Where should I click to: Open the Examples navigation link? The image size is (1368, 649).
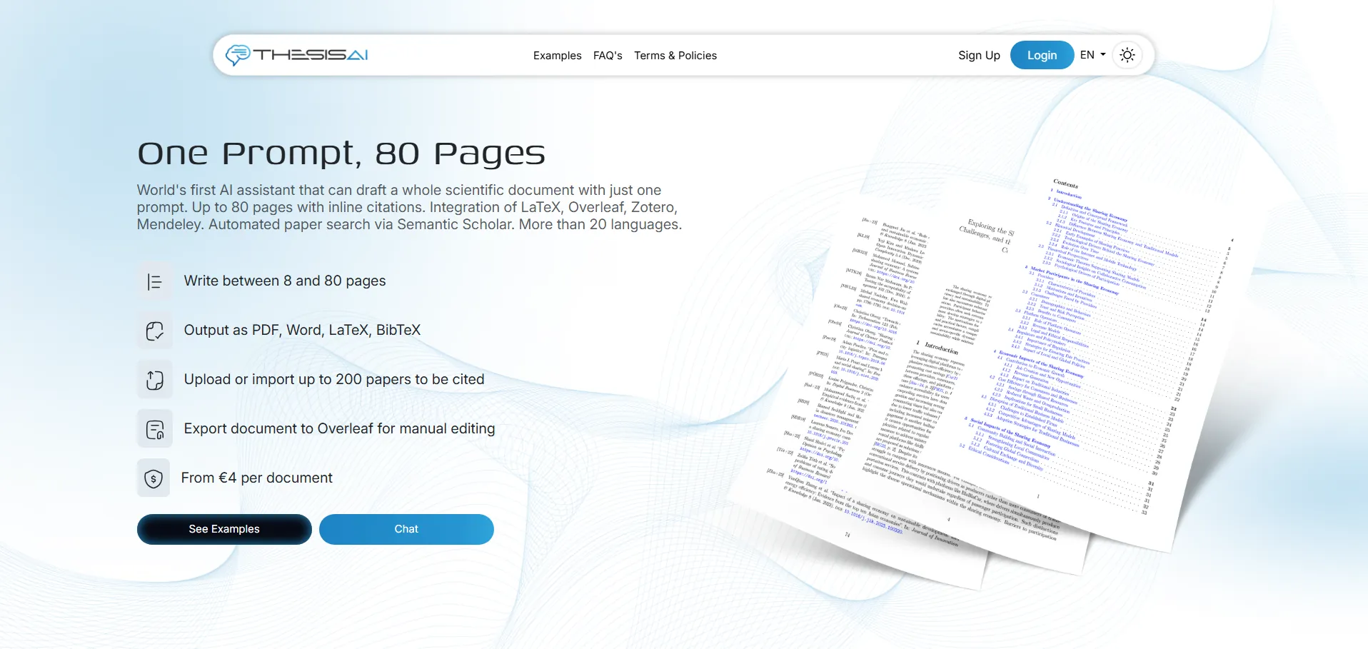click(x=557, y=56)
